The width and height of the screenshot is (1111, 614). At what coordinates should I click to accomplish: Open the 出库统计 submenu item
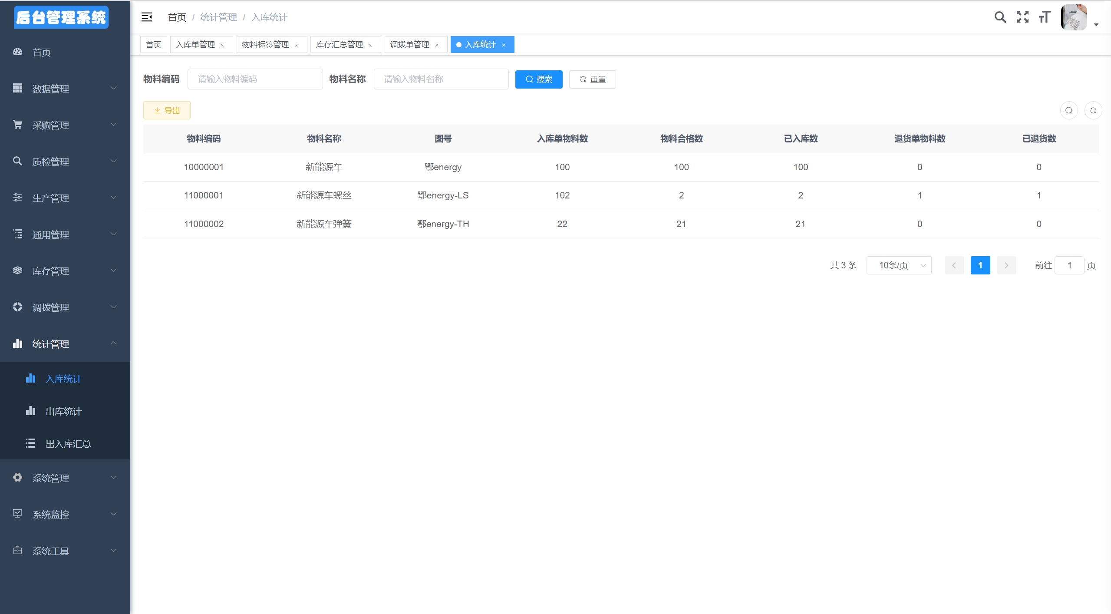pos(64,411)
